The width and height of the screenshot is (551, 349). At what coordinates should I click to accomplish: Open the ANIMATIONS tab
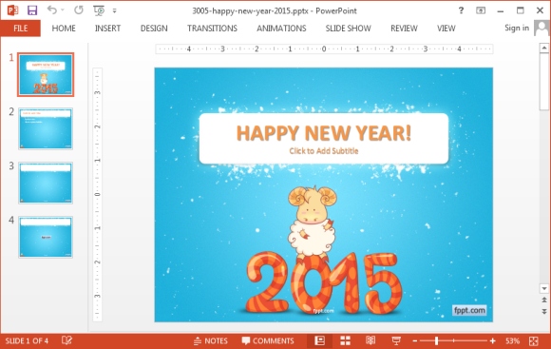[281, 29]
